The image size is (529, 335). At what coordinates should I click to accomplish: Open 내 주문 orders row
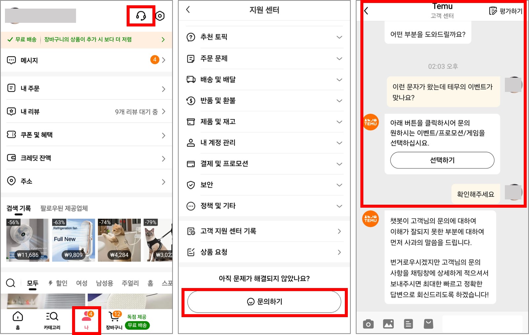[x=87, y=88]
